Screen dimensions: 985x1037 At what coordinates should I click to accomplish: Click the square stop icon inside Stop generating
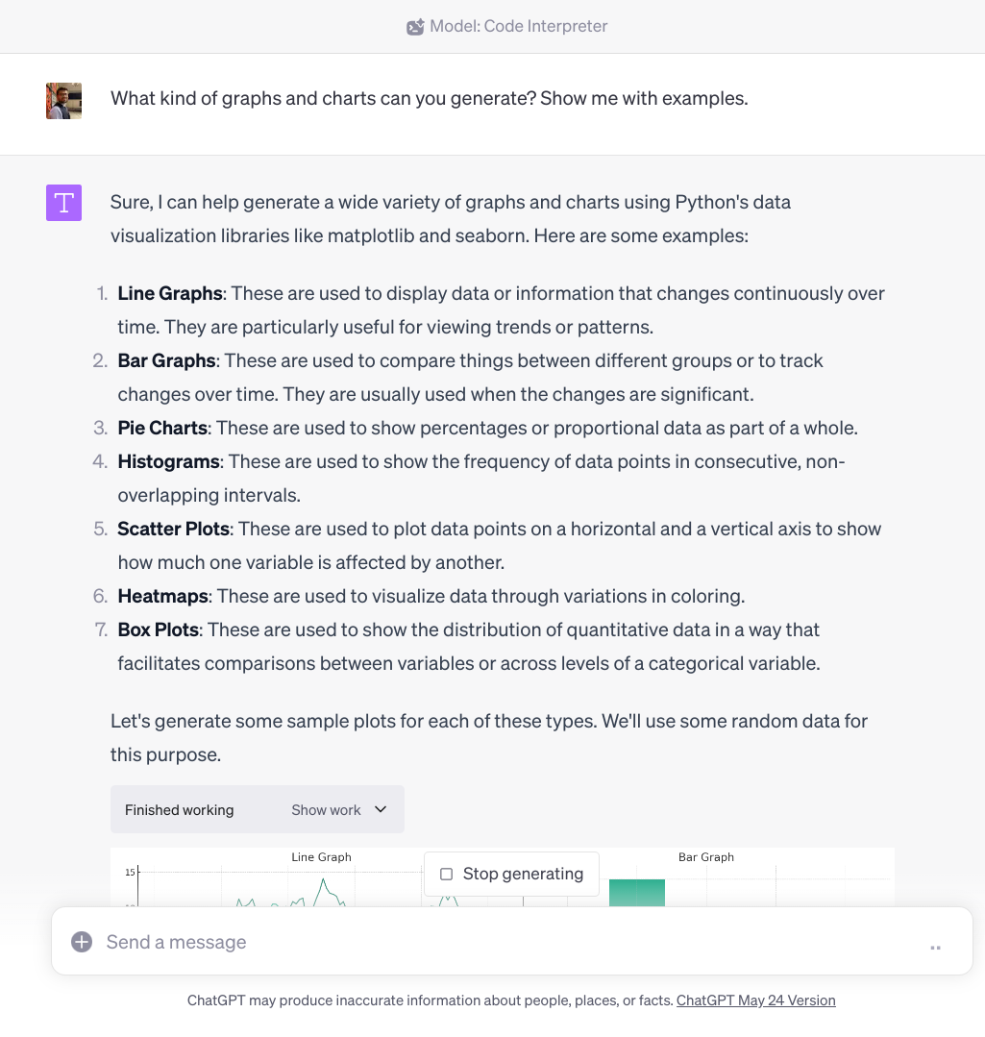(x=446, y=874)
